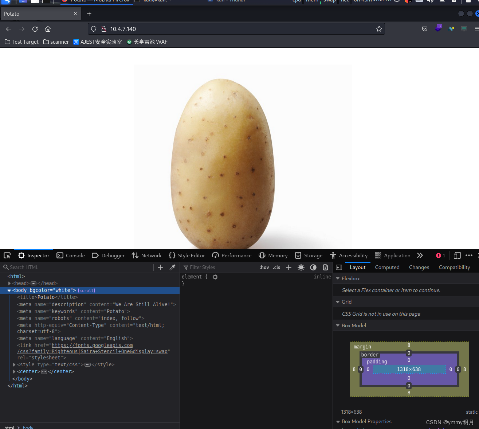Click the error counter badge in DevTools
The height and width of the screenshot is (429, 479).
440,256
